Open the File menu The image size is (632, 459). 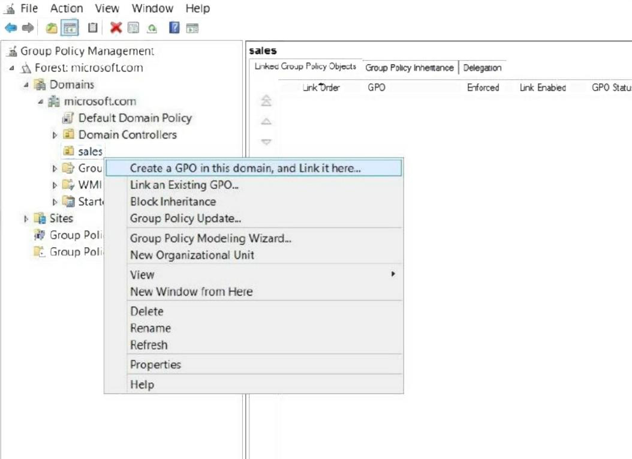click(x=29, y=8)
